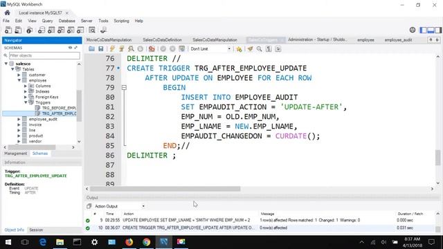
Task: Select the invoice table
Action: point(35,124)
